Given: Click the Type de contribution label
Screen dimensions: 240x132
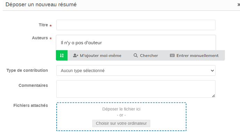Looking at the screenshot, I should click(27, 71).
